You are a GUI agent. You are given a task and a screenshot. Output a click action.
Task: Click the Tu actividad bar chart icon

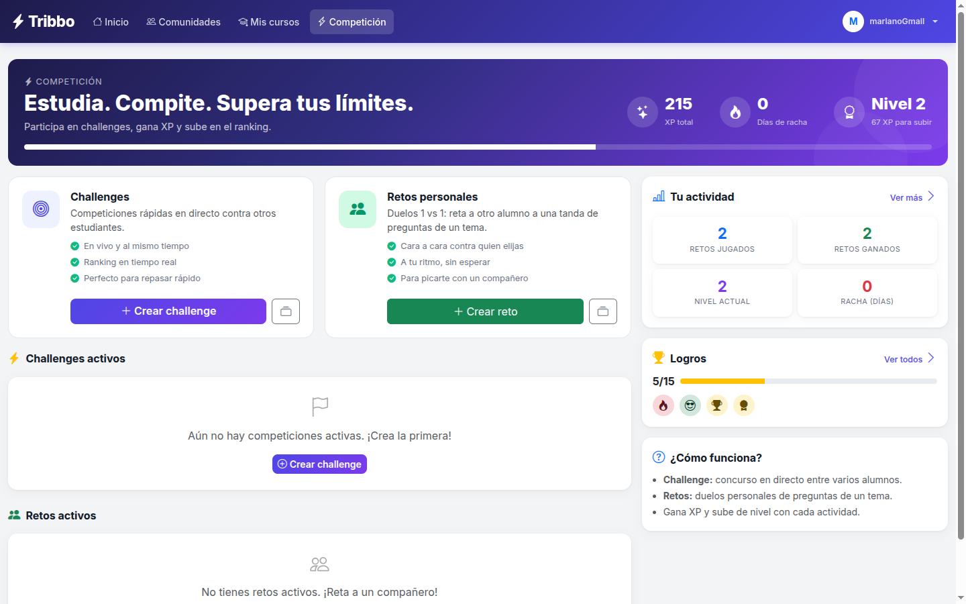[659, 196]
